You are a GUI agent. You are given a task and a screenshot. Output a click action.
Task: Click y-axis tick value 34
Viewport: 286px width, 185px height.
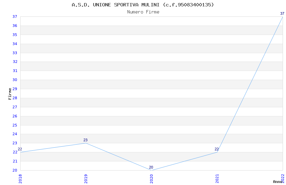pos(15,44)
